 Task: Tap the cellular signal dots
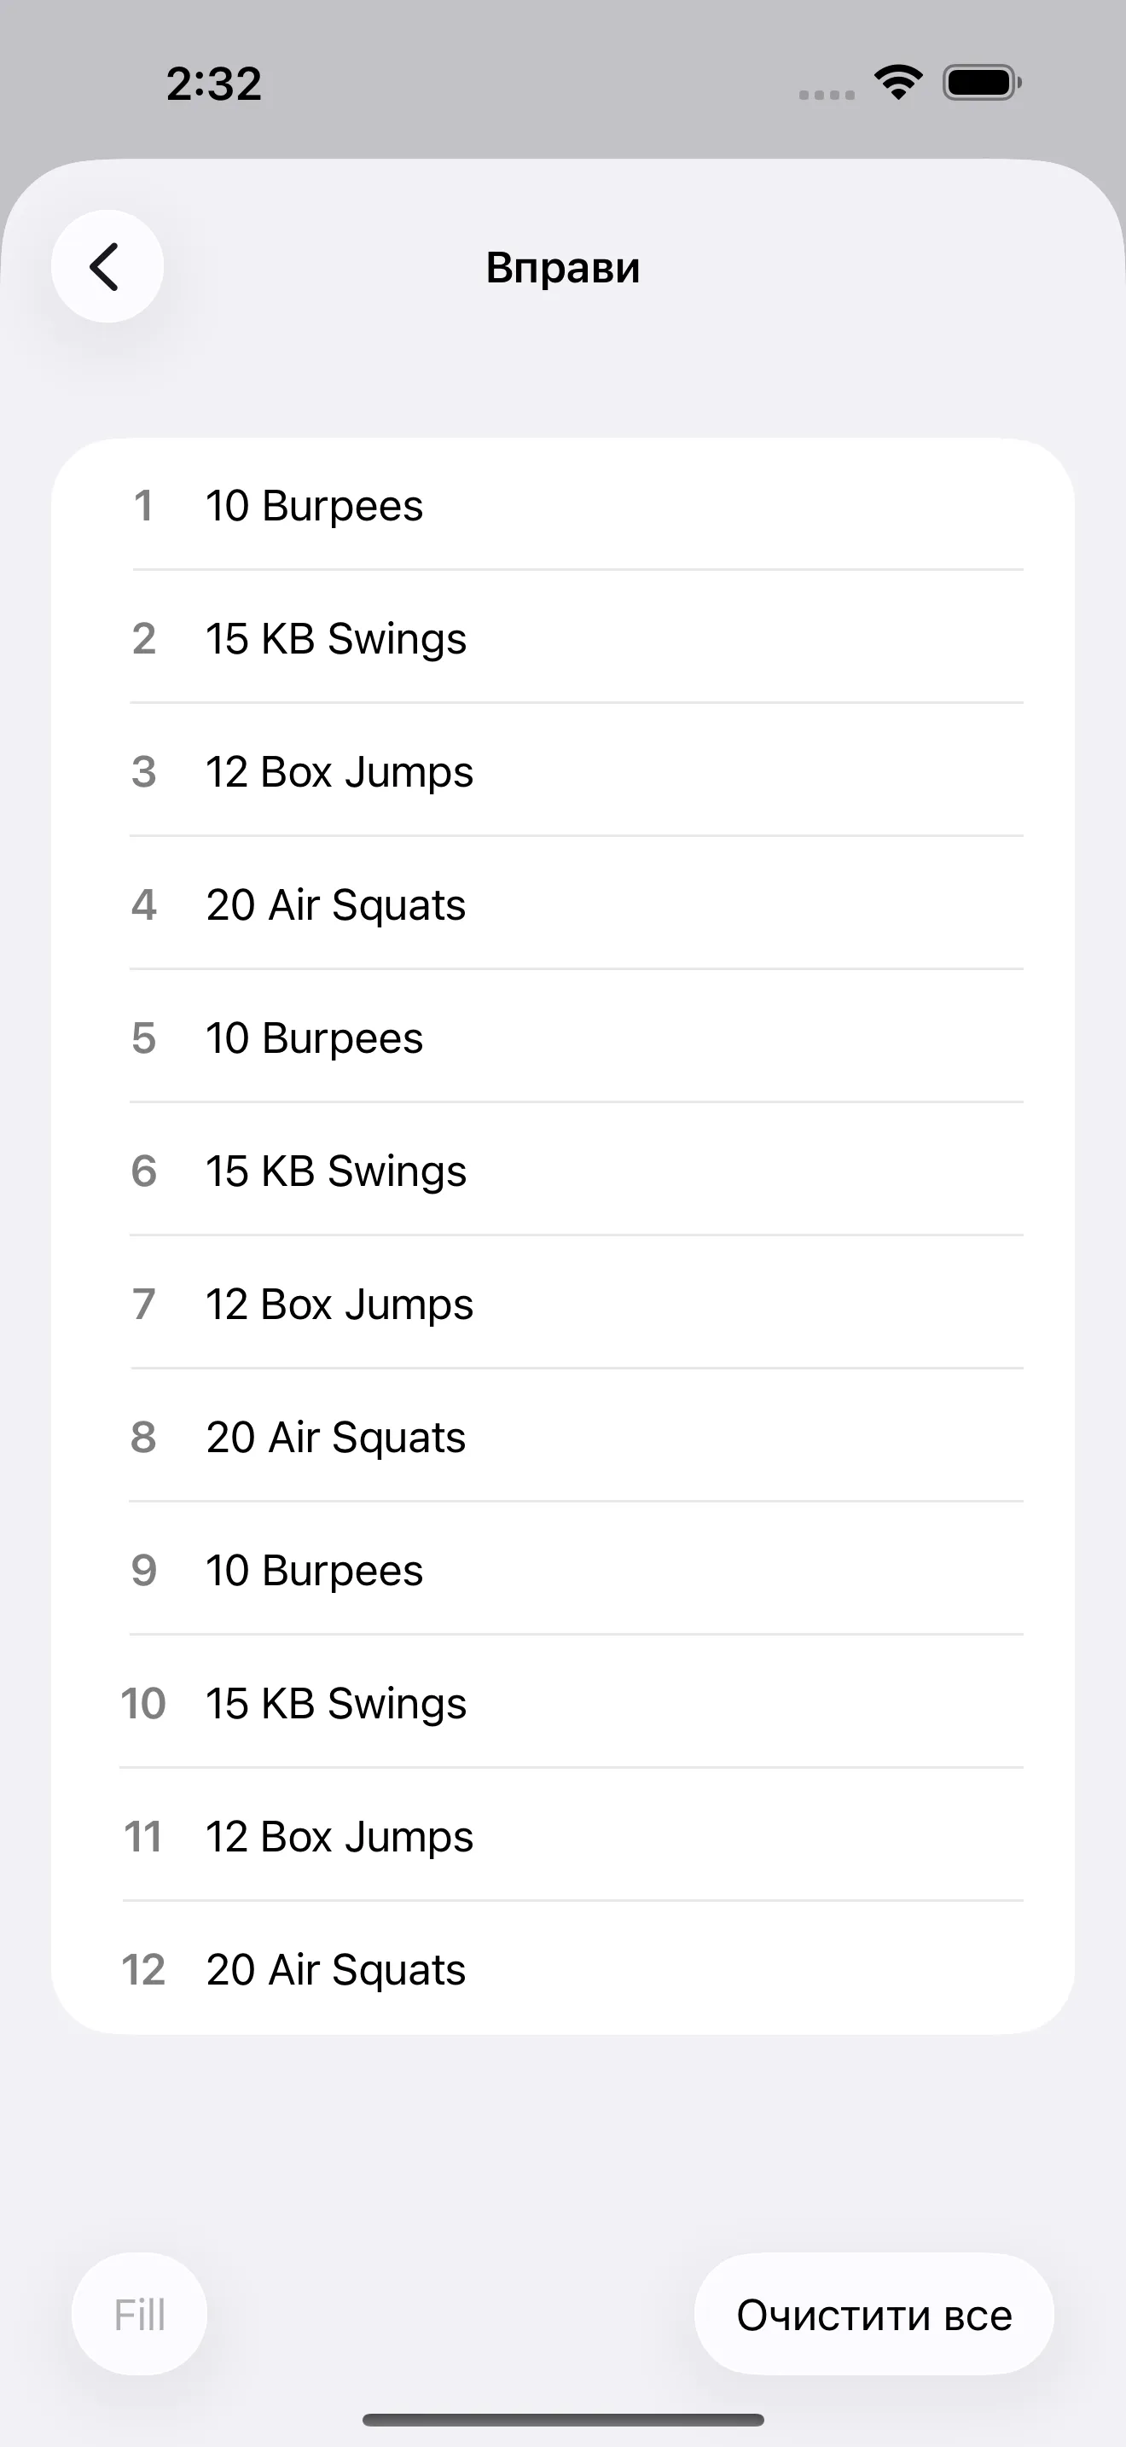click(826, 94)
